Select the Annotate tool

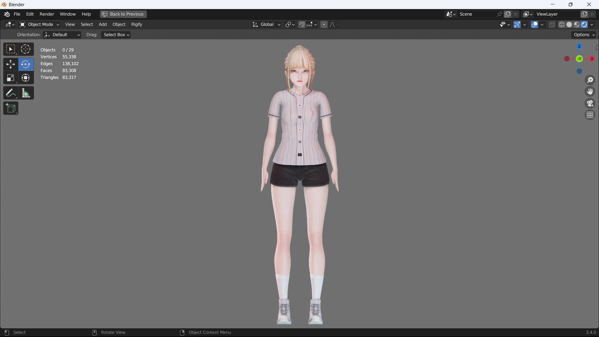point(11,93)
